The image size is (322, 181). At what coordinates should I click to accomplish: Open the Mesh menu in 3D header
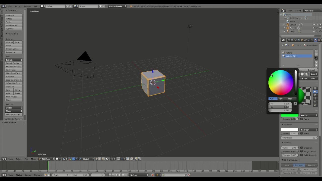point(33,159)
